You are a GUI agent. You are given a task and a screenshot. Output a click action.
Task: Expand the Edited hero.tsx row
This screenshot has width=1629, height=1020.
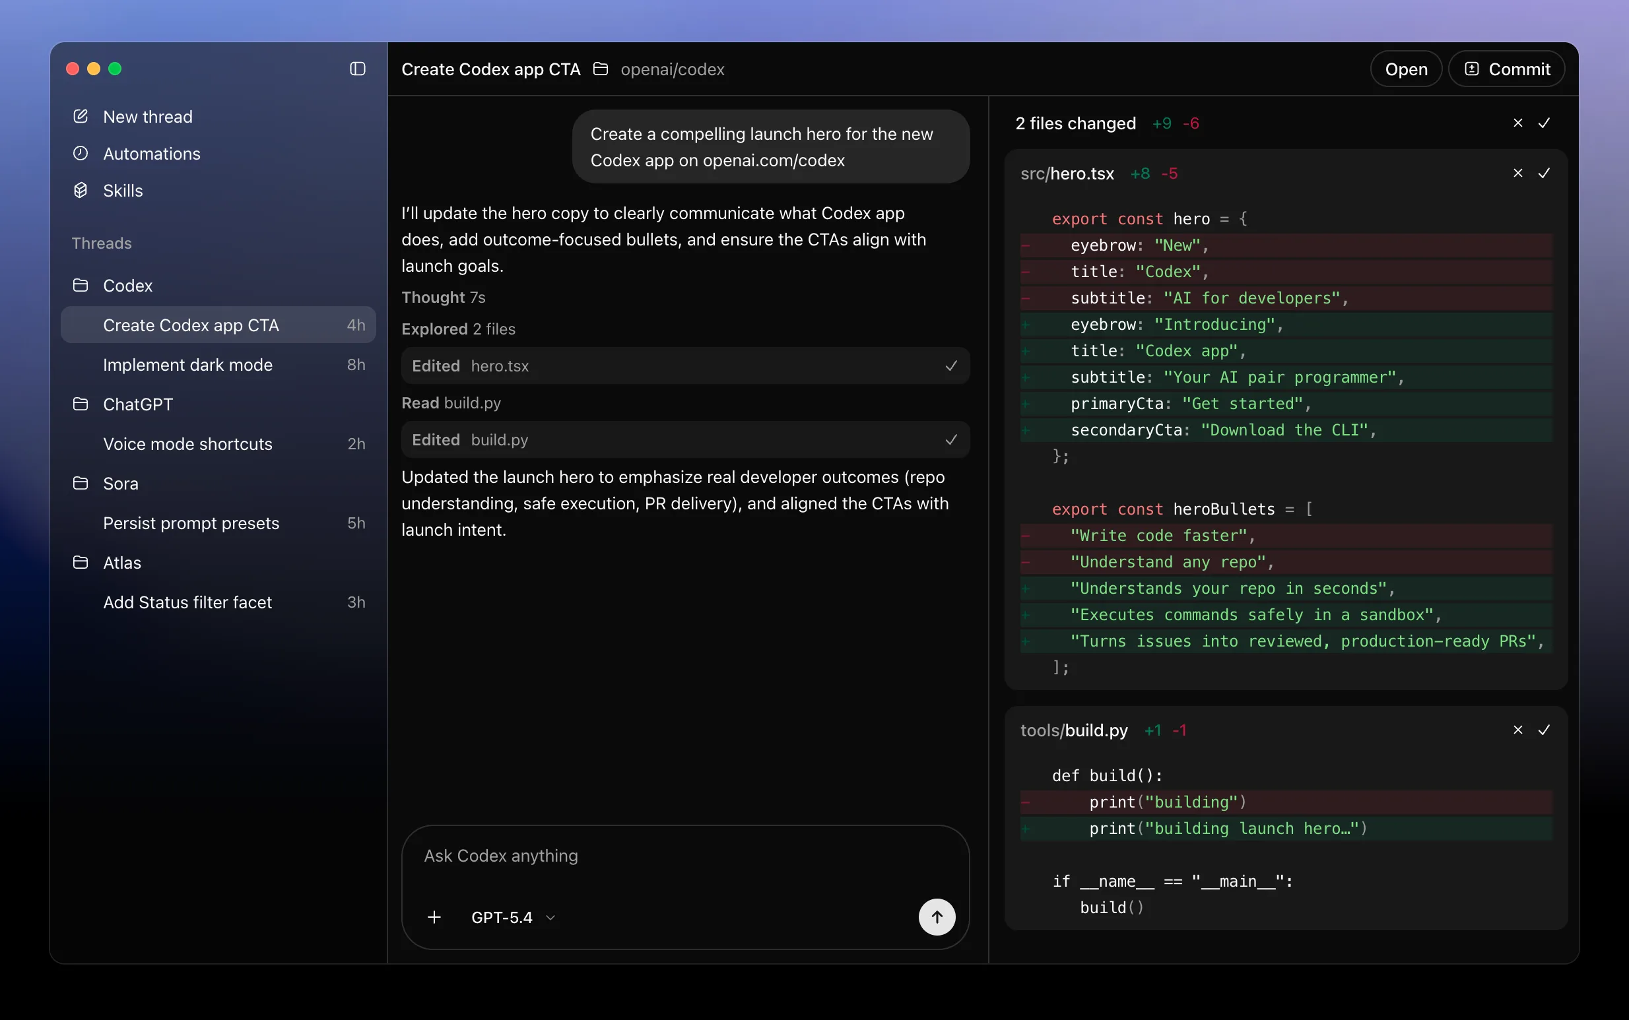(x=685, y=366)
